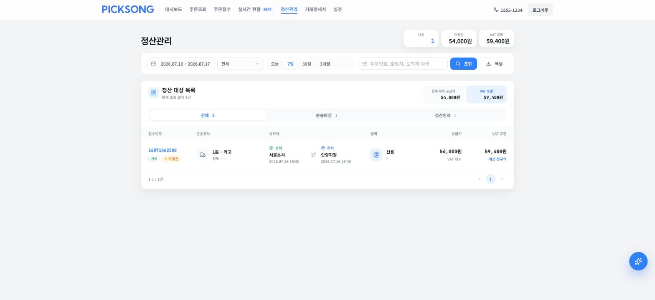655x300 pixels.
Task: Click the blue 조회 search button
Action: [463, 64]
